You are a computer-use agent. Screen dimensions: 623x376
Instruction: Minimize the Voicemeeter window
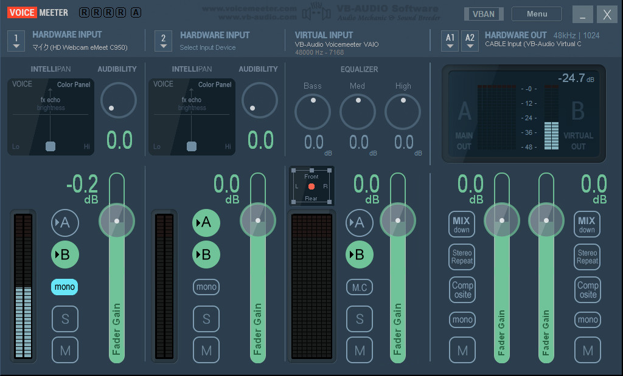click(582, 15)
